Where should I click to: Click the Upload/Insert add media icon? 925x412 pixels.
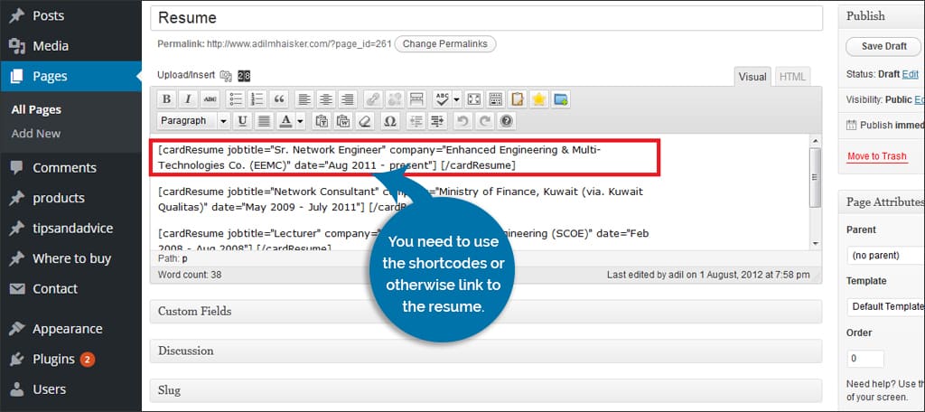tap(225, 75)
